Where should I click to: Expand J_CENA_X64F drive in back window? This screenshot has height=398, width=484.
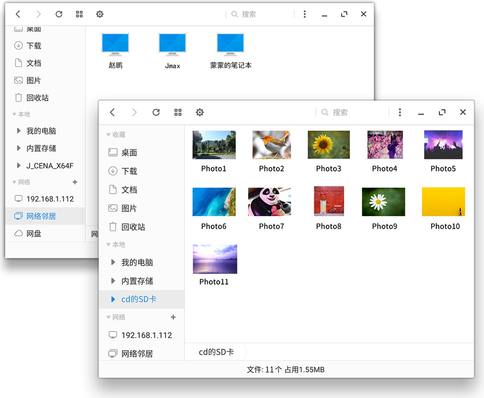[19, 166]
